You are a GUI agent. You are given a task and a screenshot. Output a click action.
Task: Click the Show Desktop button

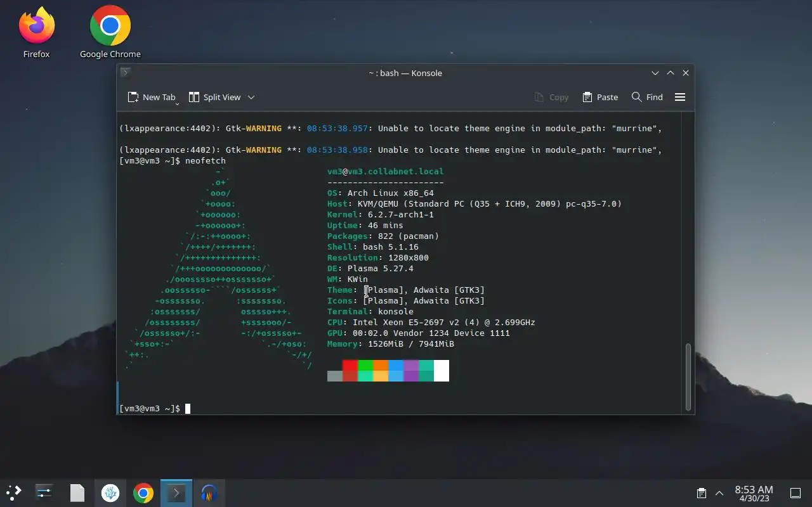[x=796, y=493]
